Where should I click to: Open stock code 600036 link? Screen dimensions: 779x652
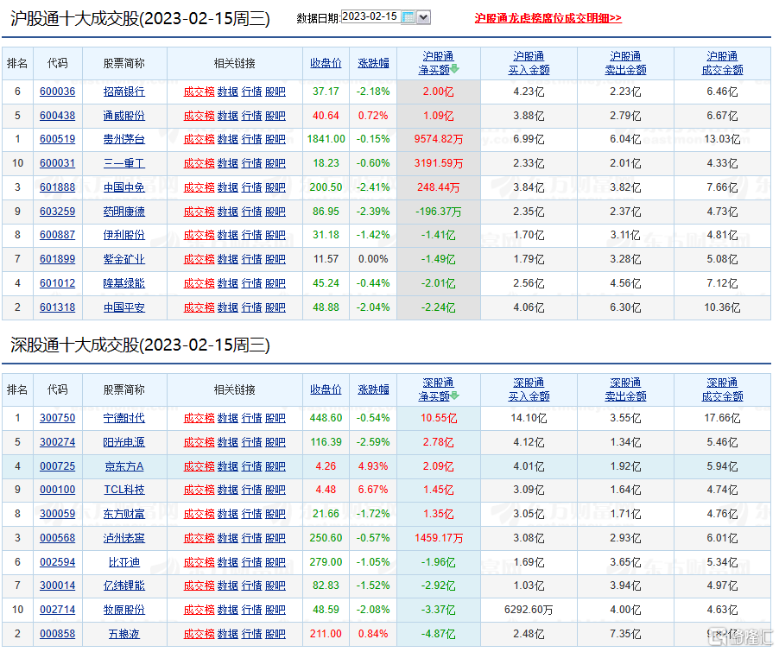click(58, 92)
